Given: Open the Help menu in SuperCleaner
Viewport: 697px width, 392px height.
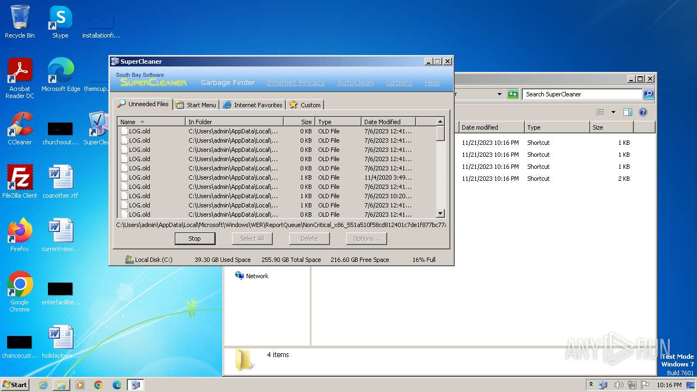Looking at the screenshot, I should (x=432, y=83).
